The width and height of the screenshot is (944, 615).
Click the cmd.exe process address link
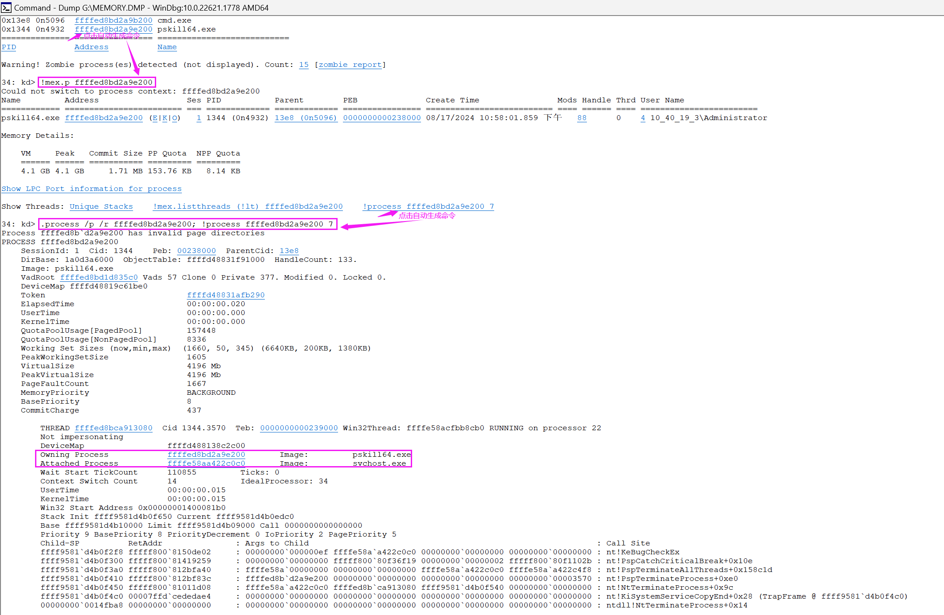tap(113, 20)
